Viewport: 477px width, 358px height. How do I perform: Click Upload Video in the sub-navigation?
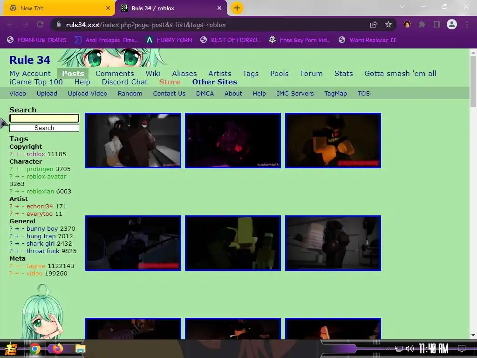87,93
